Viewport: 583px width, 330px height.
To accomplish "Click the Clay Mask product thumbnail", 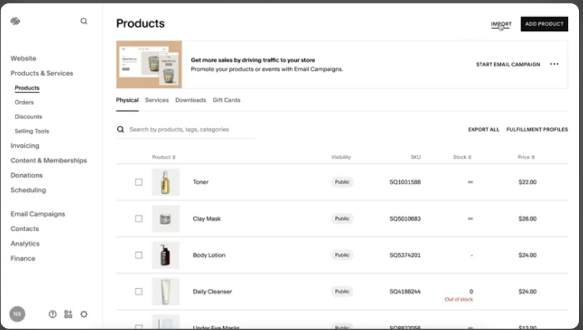I will (x=166, y=218).
